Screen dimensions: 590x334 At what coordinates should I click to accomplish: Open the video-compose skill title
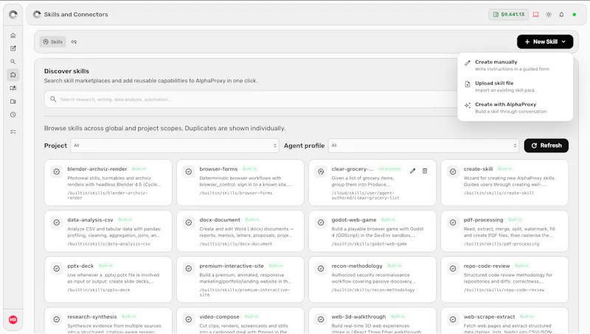point(219,317)
